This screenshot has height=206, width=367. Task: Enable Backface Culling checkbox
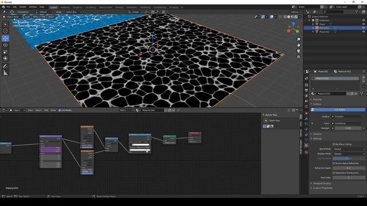pos(334,144)
